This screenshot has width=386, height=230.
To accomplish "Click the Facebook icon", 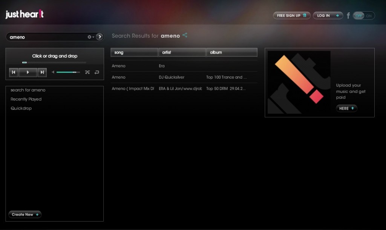I will [x=348, y=15].
